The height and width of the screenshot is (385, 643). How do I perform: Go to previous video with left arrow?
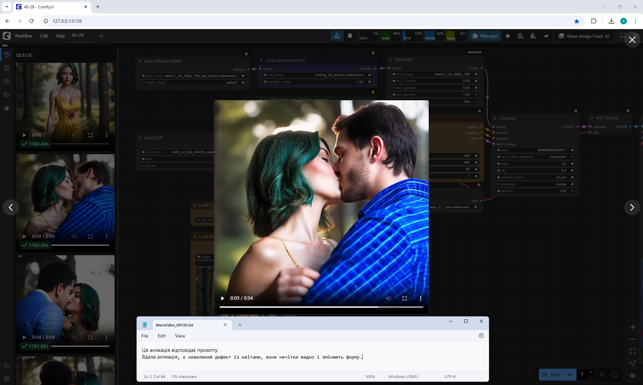(11, 207)
